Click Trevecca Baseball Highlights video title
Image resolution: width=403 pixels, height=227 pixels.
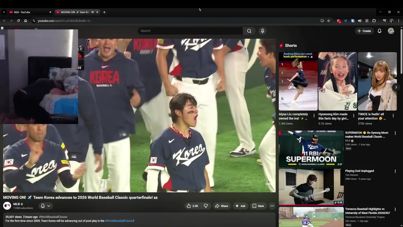click(x=367, y=211)
